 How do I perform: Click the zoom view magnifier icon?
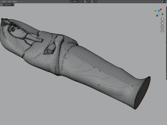[162, 19]
